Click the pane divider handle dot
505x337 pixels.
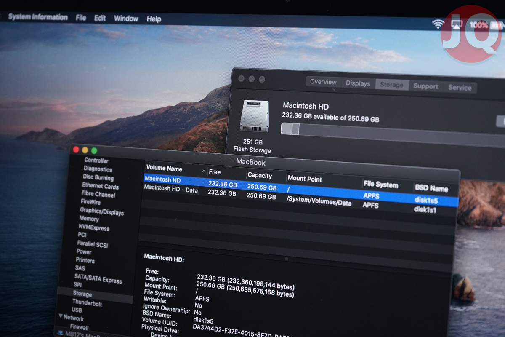tap(287, 259)
